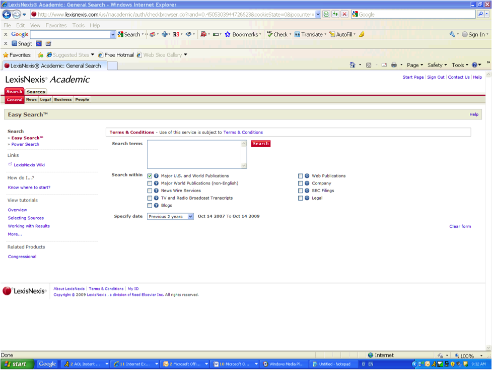Check the Web Publications checkbox
The width and height of the screenshot is (492, 370).
(300, 176)
